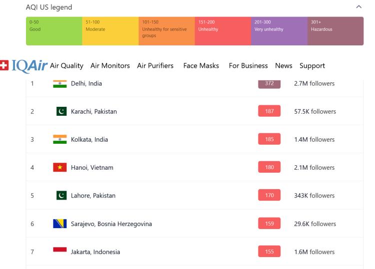Image resolution: width=375 pixels, height=269 pixels.
Task: Go to For Business section
Action: coord(248,66)
